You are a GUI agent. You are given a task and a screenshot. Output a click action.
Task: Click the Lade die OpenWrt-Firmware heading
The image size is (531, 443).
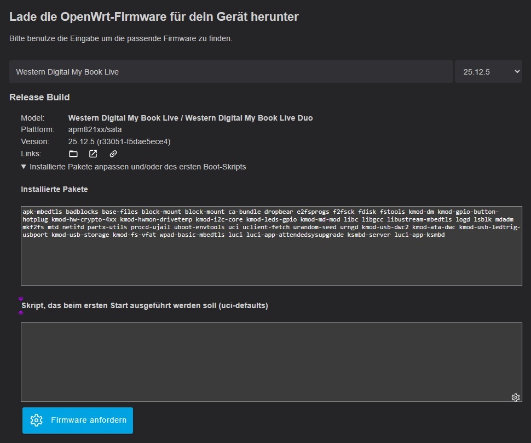click(x=154, y=17)
